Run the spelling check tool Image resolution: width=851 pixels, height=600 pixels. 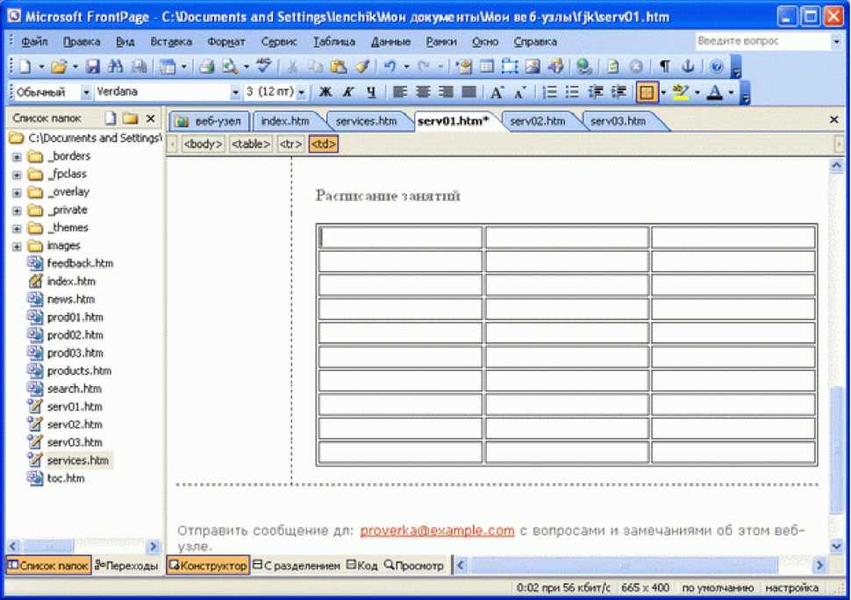pos(263,67)
